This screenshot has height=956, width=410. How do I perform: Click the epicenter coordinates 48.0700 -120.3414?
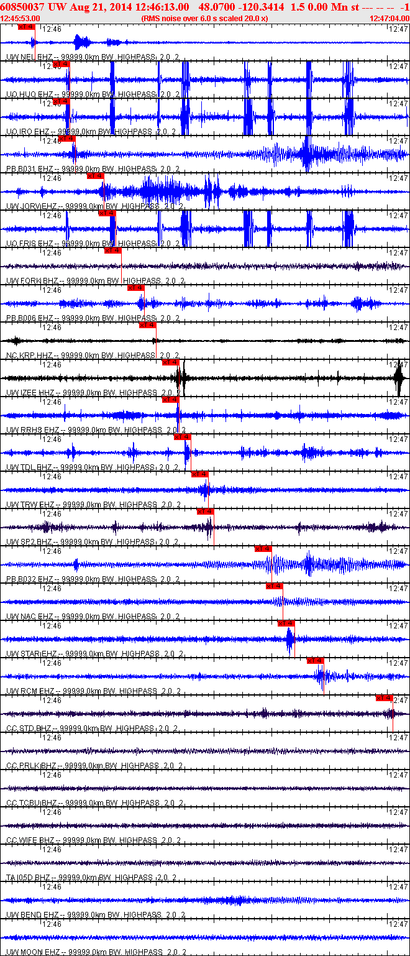click(x=241, y=7)
